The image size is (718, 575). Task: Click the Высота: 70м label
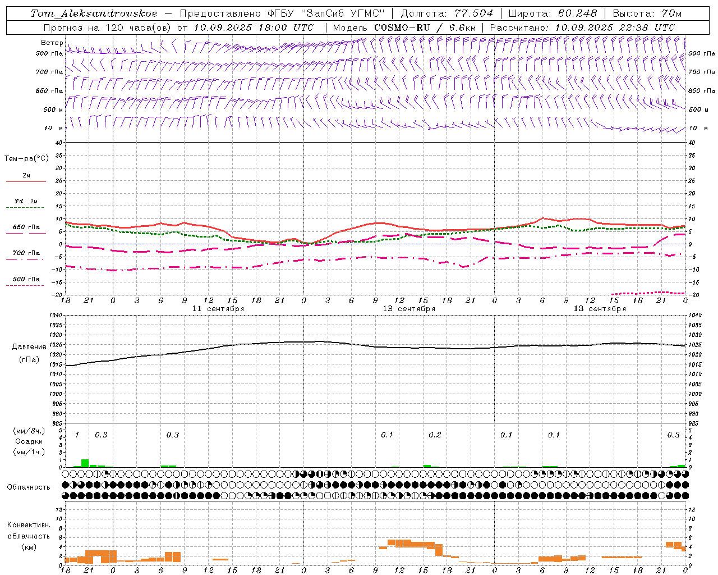[647, 13]
